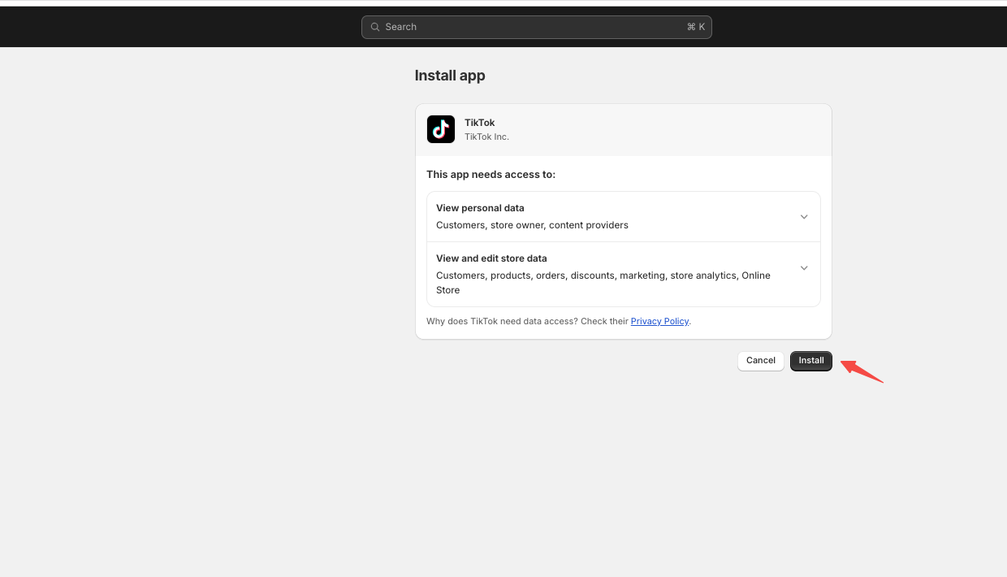Click the 'Customers, products, orders, discounts' description

603,283
